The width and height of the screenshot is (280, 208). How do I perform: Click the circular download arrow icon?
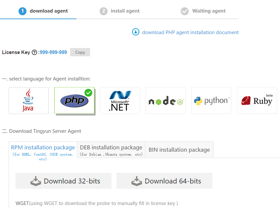(x=136, y=32)
